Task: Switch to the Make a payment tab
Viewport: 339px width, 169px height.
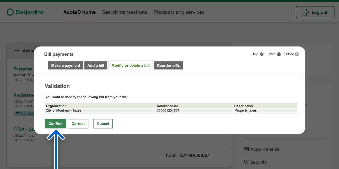Action: click(66, 65)
